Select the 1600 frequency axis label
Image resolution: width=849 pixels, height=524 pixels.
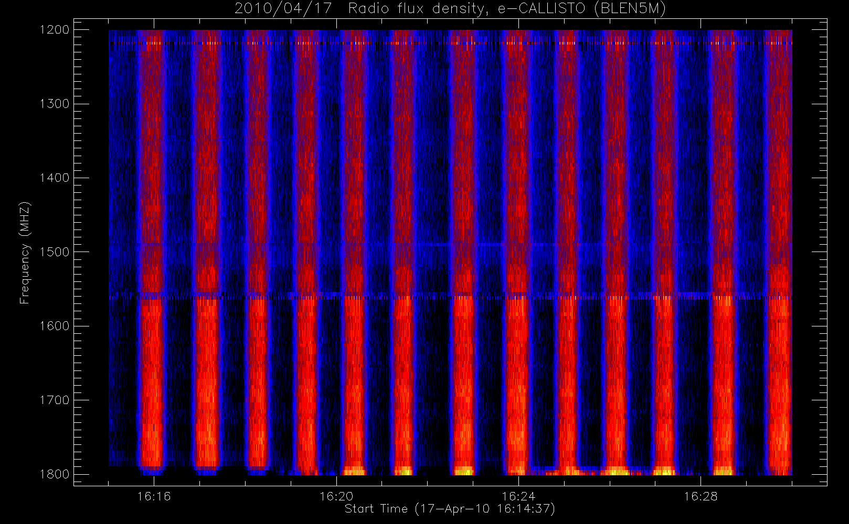tap(55, 326)
